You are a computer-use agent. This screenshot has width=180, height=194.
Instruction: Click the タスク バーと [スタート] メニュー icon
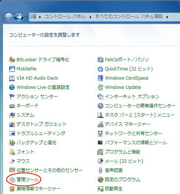click(100, 115)
